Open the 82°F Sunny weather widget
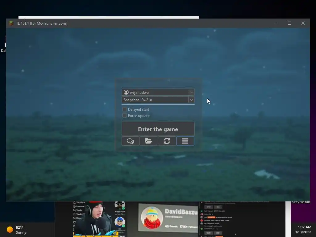The width and height of the screenshot is (316, 237). click(x=17, y=230)
